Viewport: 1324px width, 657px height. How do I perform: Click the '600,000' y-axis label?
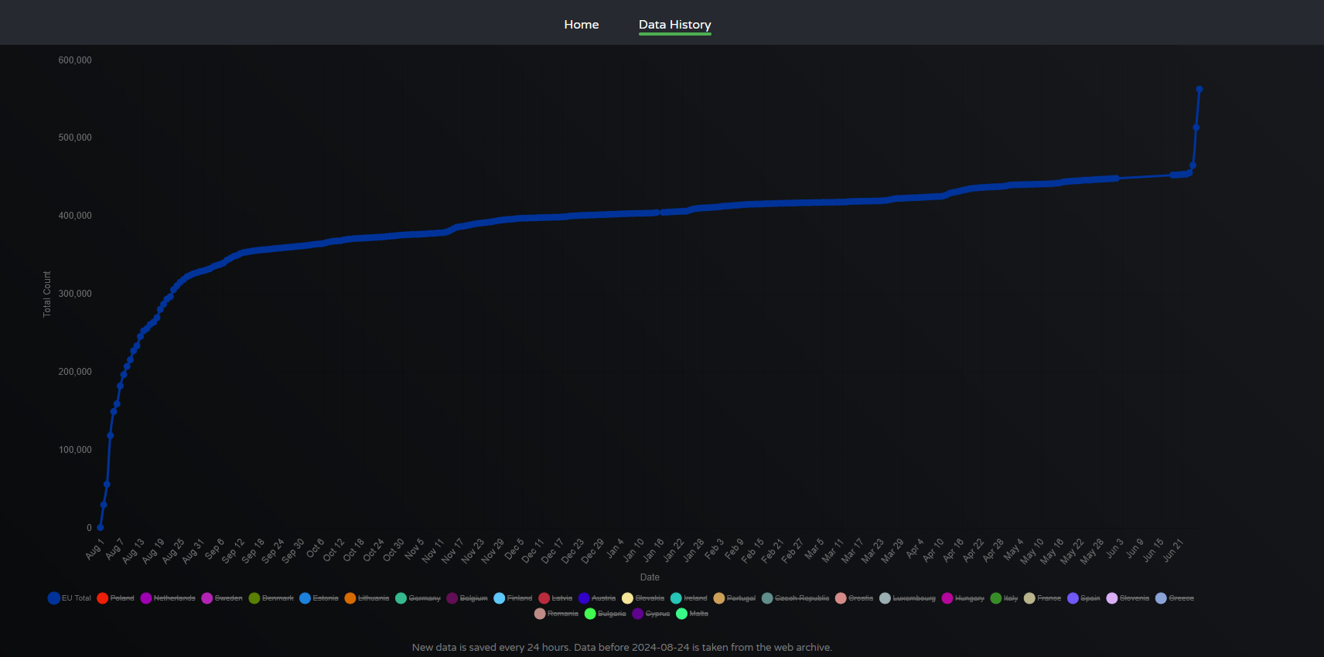[x=75, y=60]
